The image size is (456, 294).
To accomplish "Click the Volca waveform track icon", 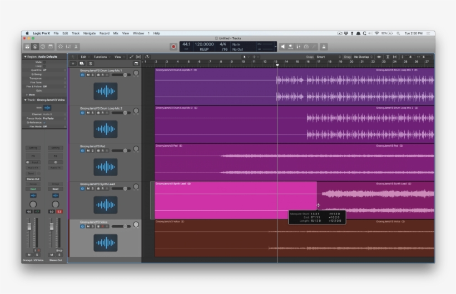I will coord(106,242).
